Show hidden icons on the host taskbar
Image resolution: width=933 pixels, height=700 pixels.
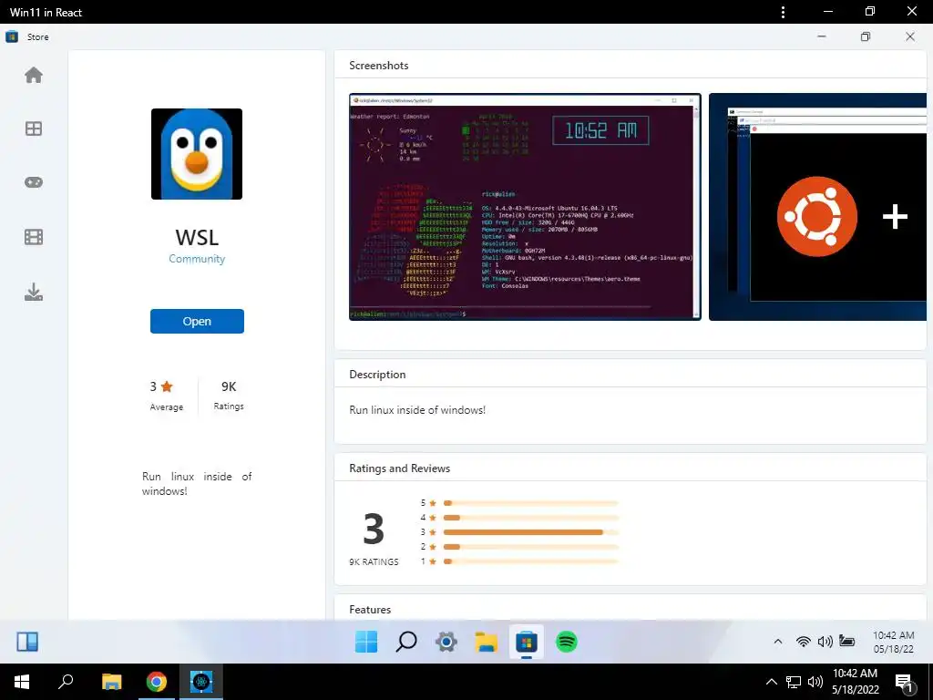tap(771, 682)
